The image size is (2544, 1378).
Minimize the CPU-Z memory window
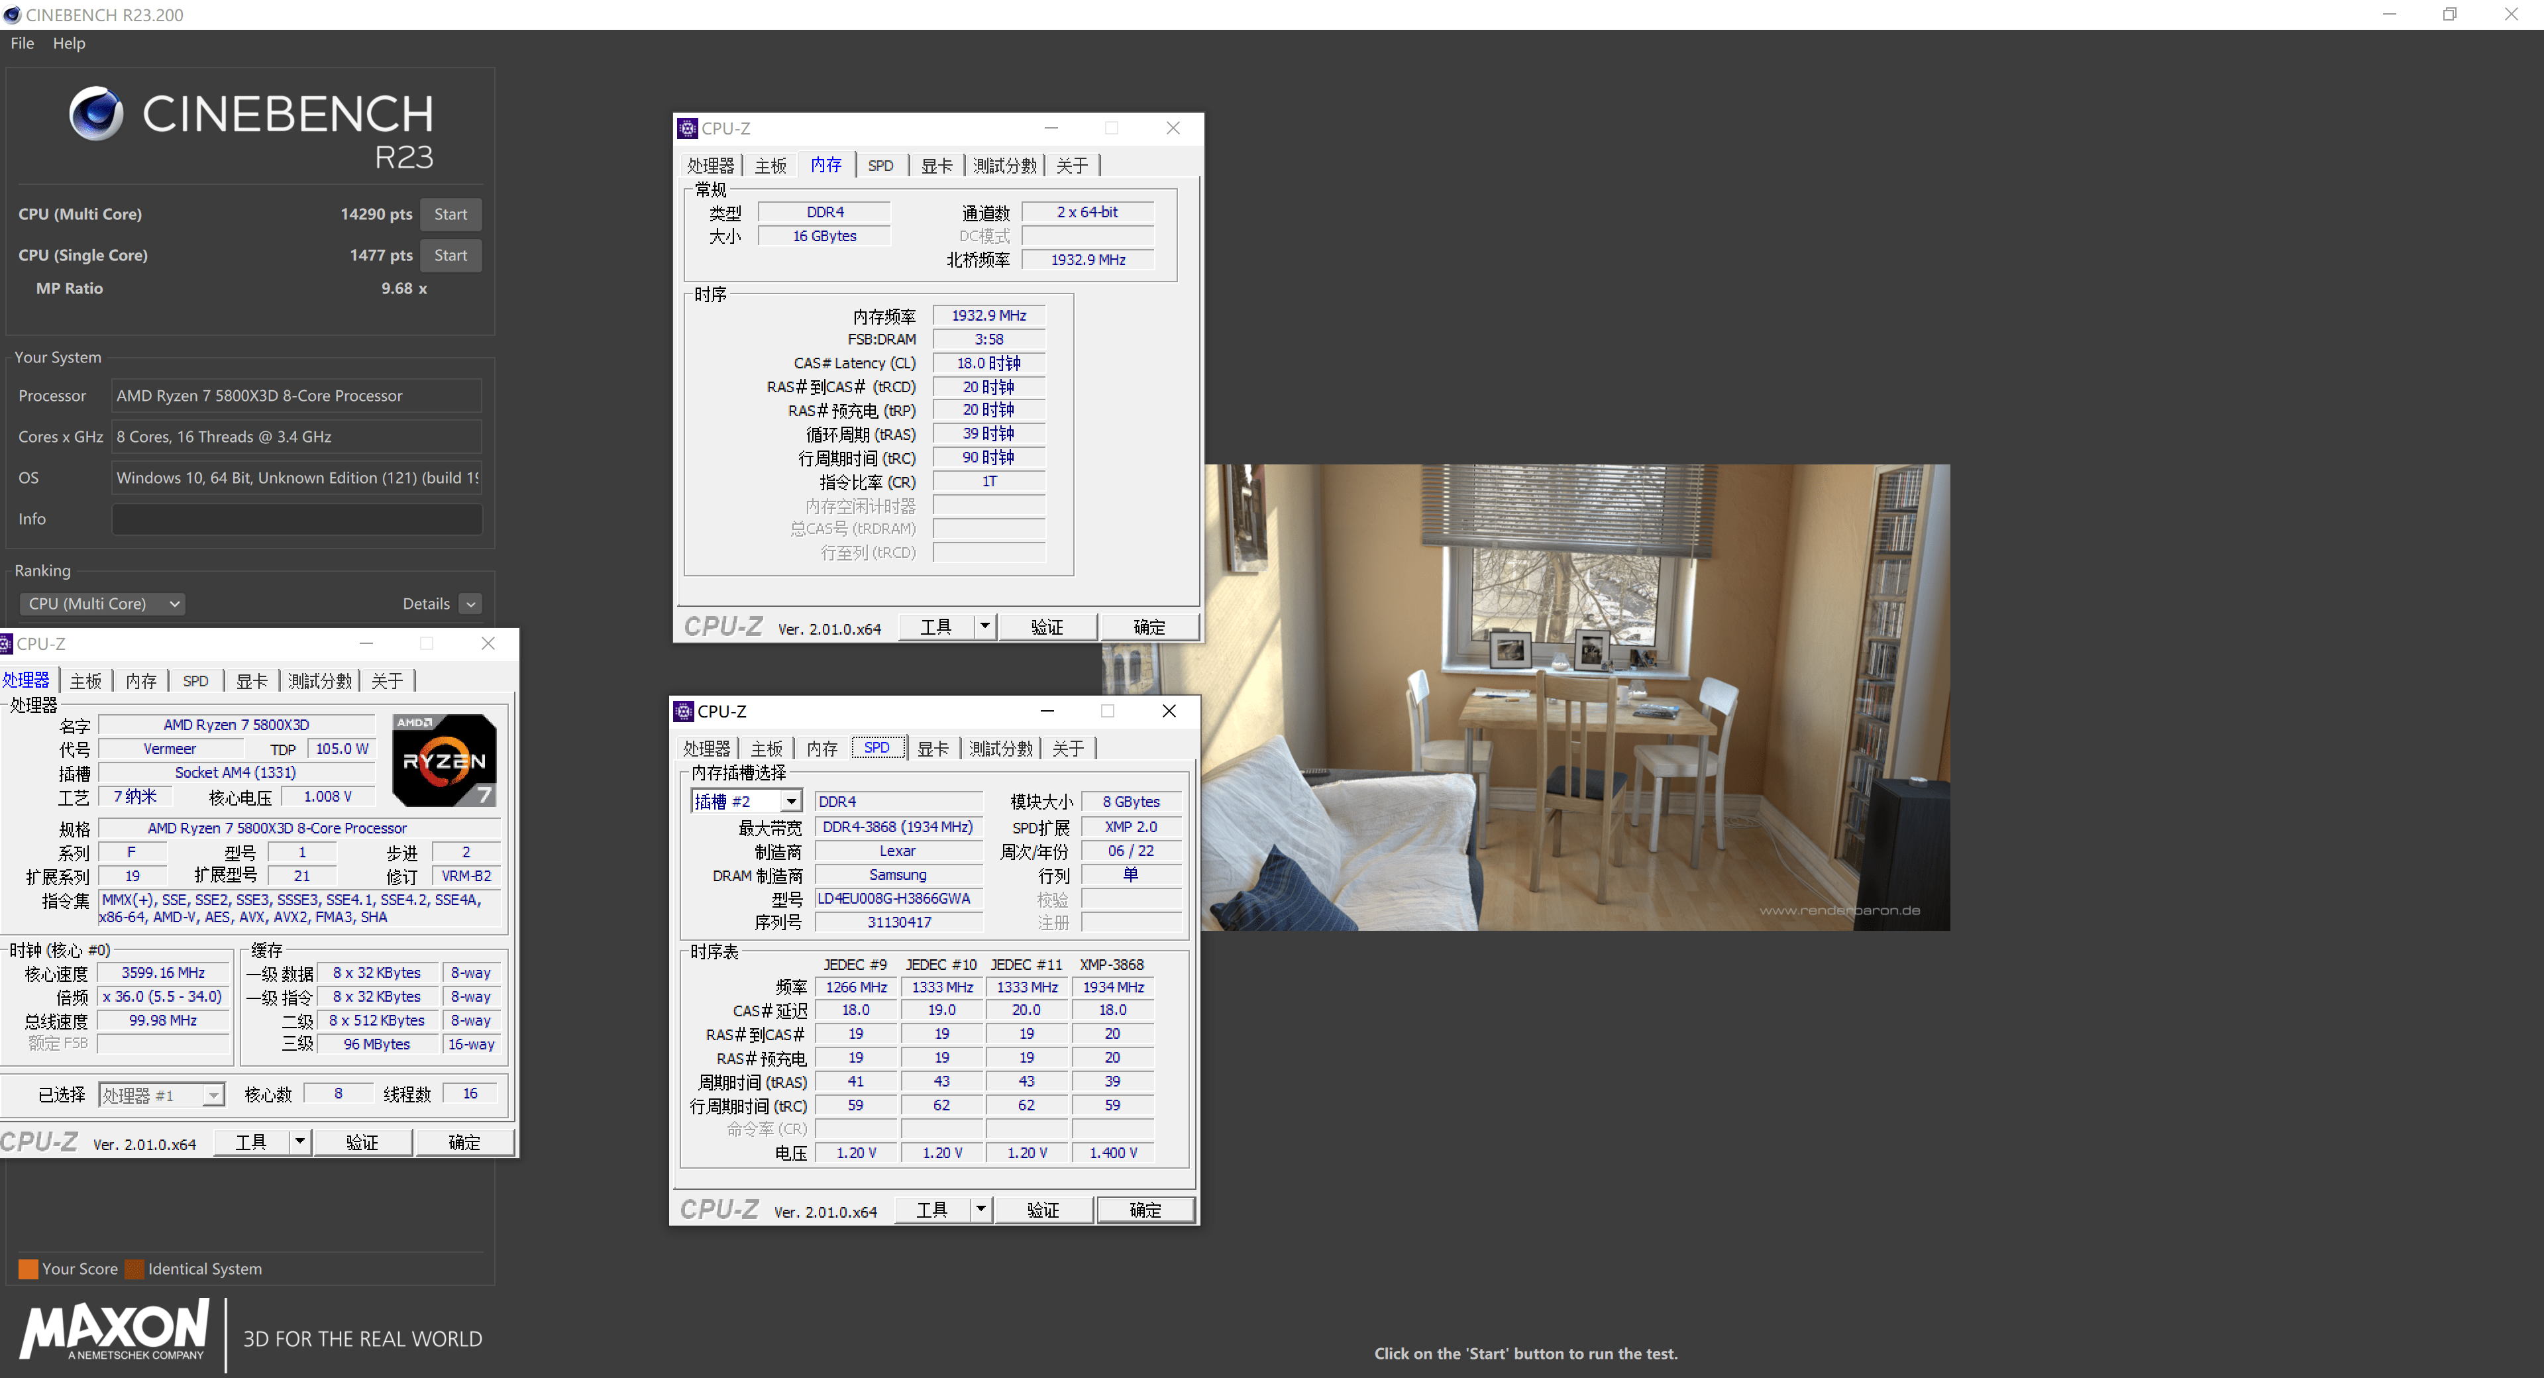point(1051,129)
